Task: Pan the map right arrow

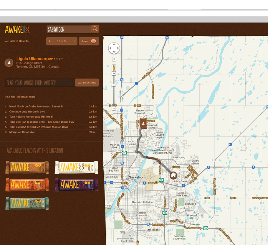Action: tap(118, 48)
